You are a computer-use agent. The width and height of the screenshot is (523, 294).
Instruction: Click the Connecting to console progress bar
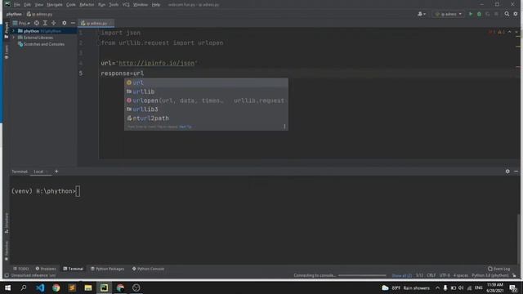[362, 275]
